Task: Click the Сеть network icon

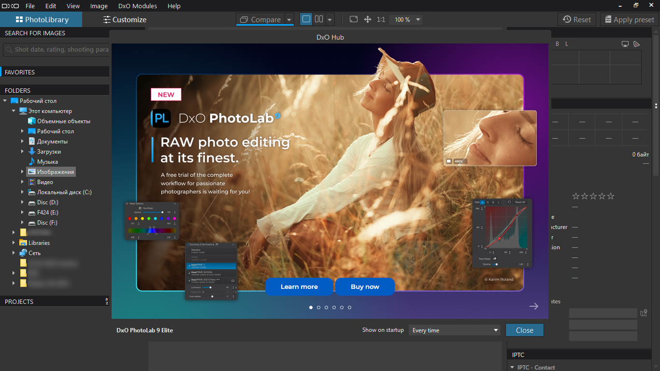Action: (23, 253)
